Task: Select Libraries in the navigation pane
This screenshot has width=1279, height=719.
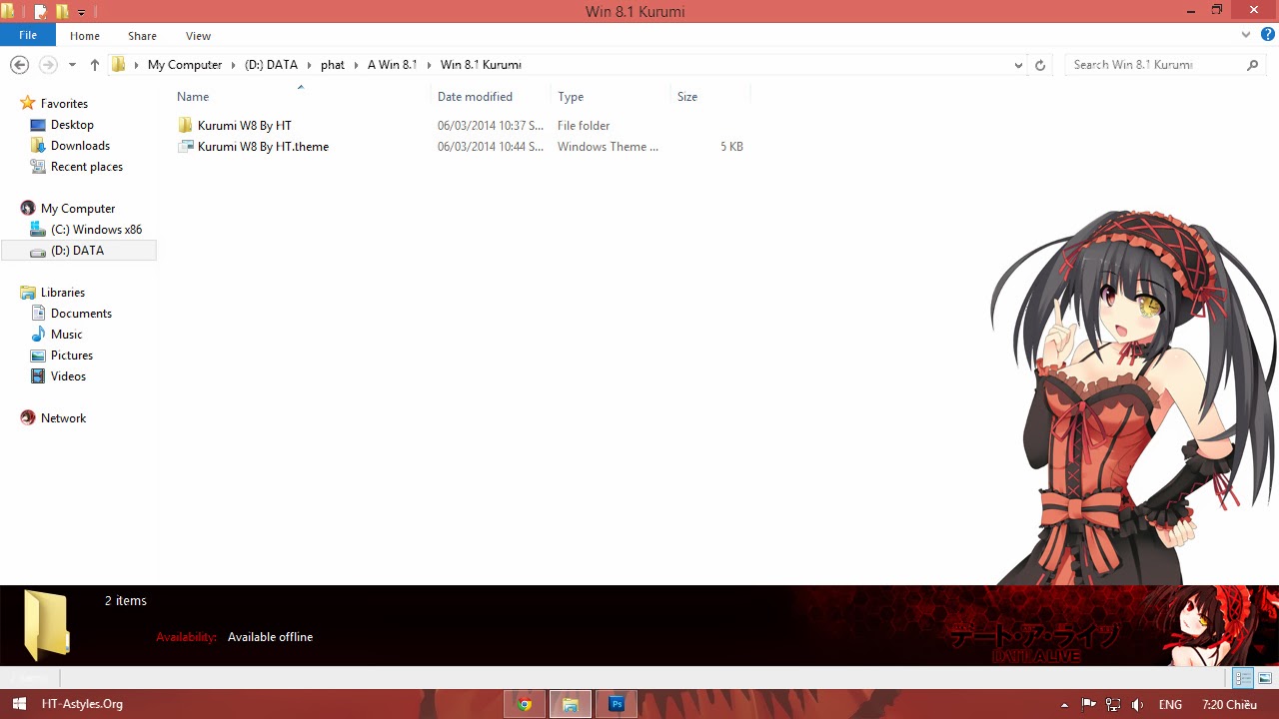Action: 63,293
